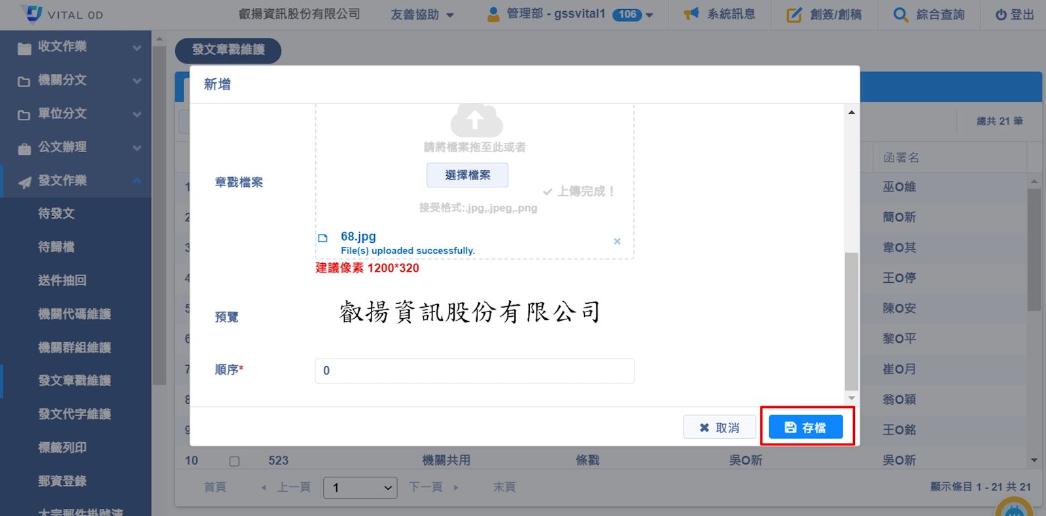The height and width of the screenshot is (516, 1046).
Task: Click the 創簽/創稿 edit icon
Action: point(793,14)
